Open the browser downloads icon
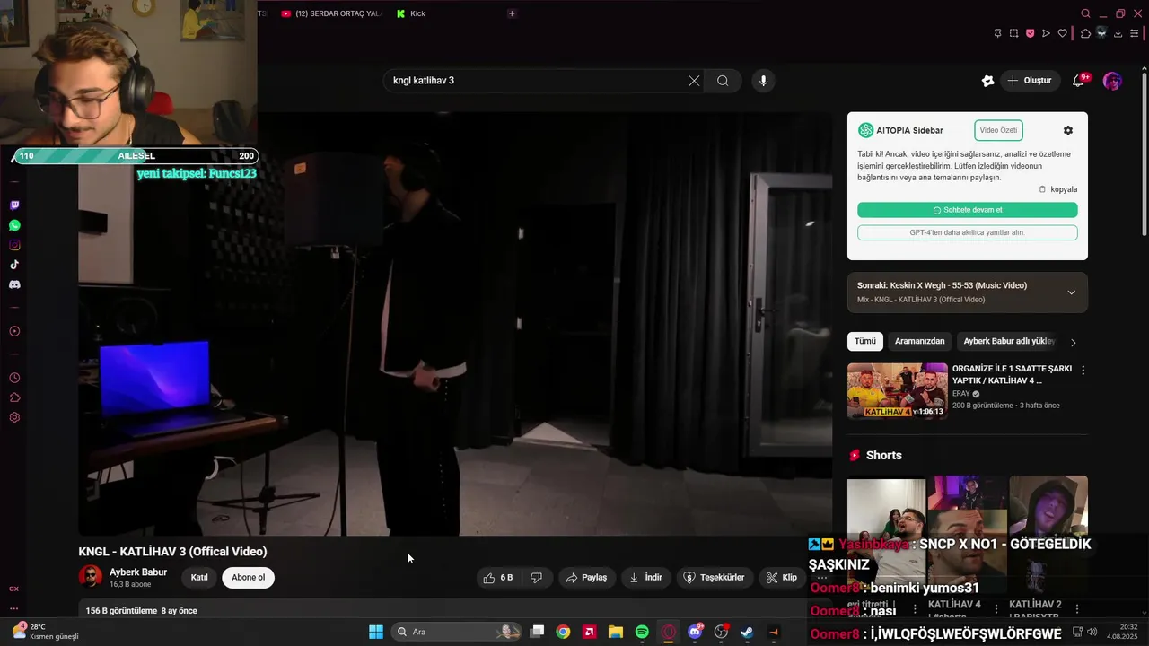Image resolution: width=1149 pixels, height=646 pixels. (1118, 33)
